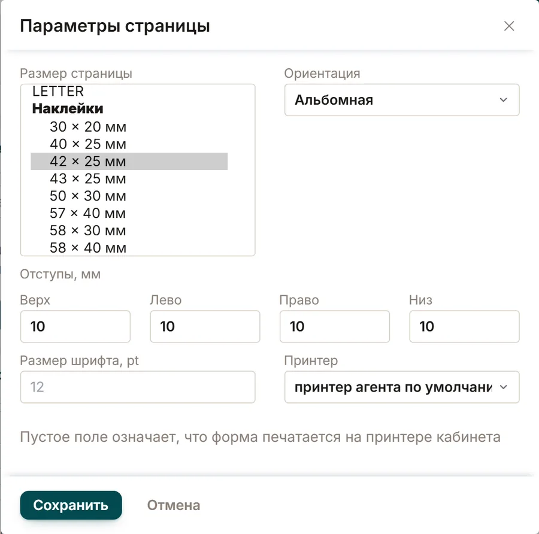This screenshot has height=534, width=539.
Task: Click the Размер шрифта, pt field
Action: [138, 387]
